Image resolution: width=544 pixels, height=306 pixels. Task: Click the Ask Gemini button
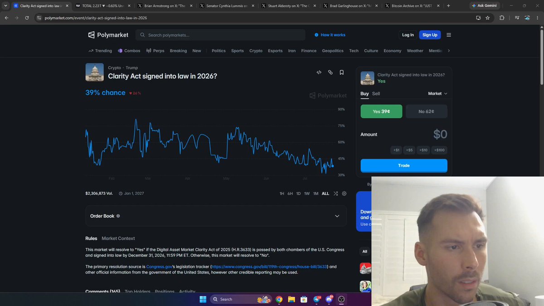[x=484, y=6]
